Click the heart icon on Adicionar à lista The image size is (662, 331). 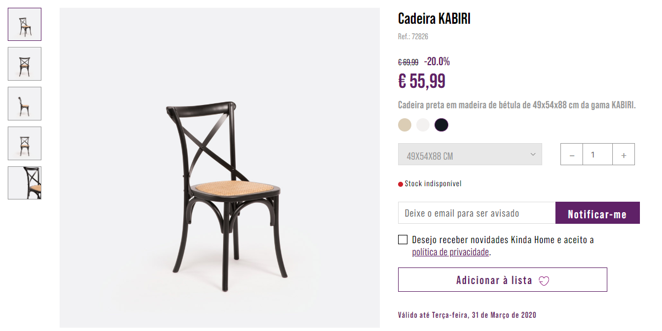(x=544, y=281)
